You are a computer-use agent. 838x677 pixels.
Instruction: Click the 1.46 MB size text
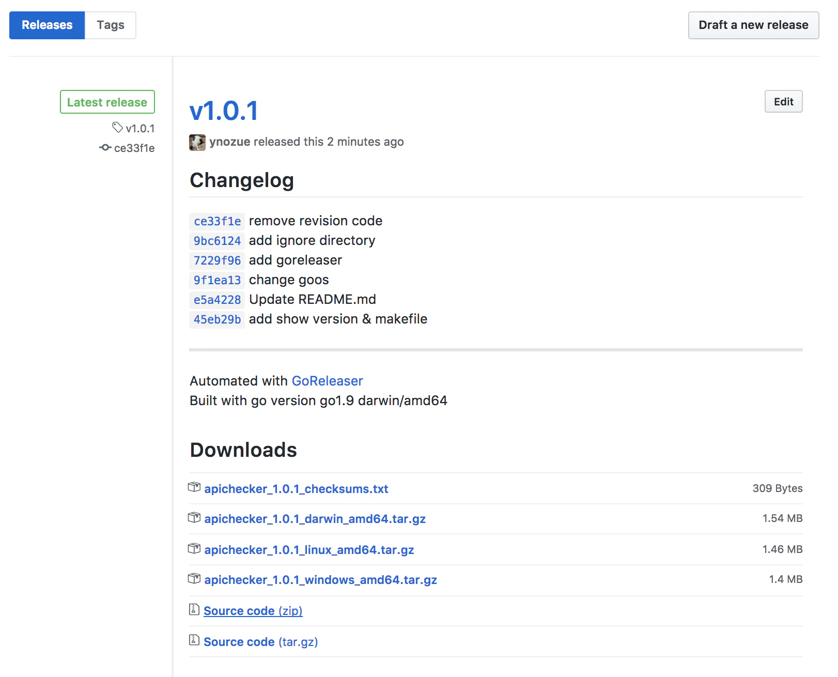(x=782, y=549)
